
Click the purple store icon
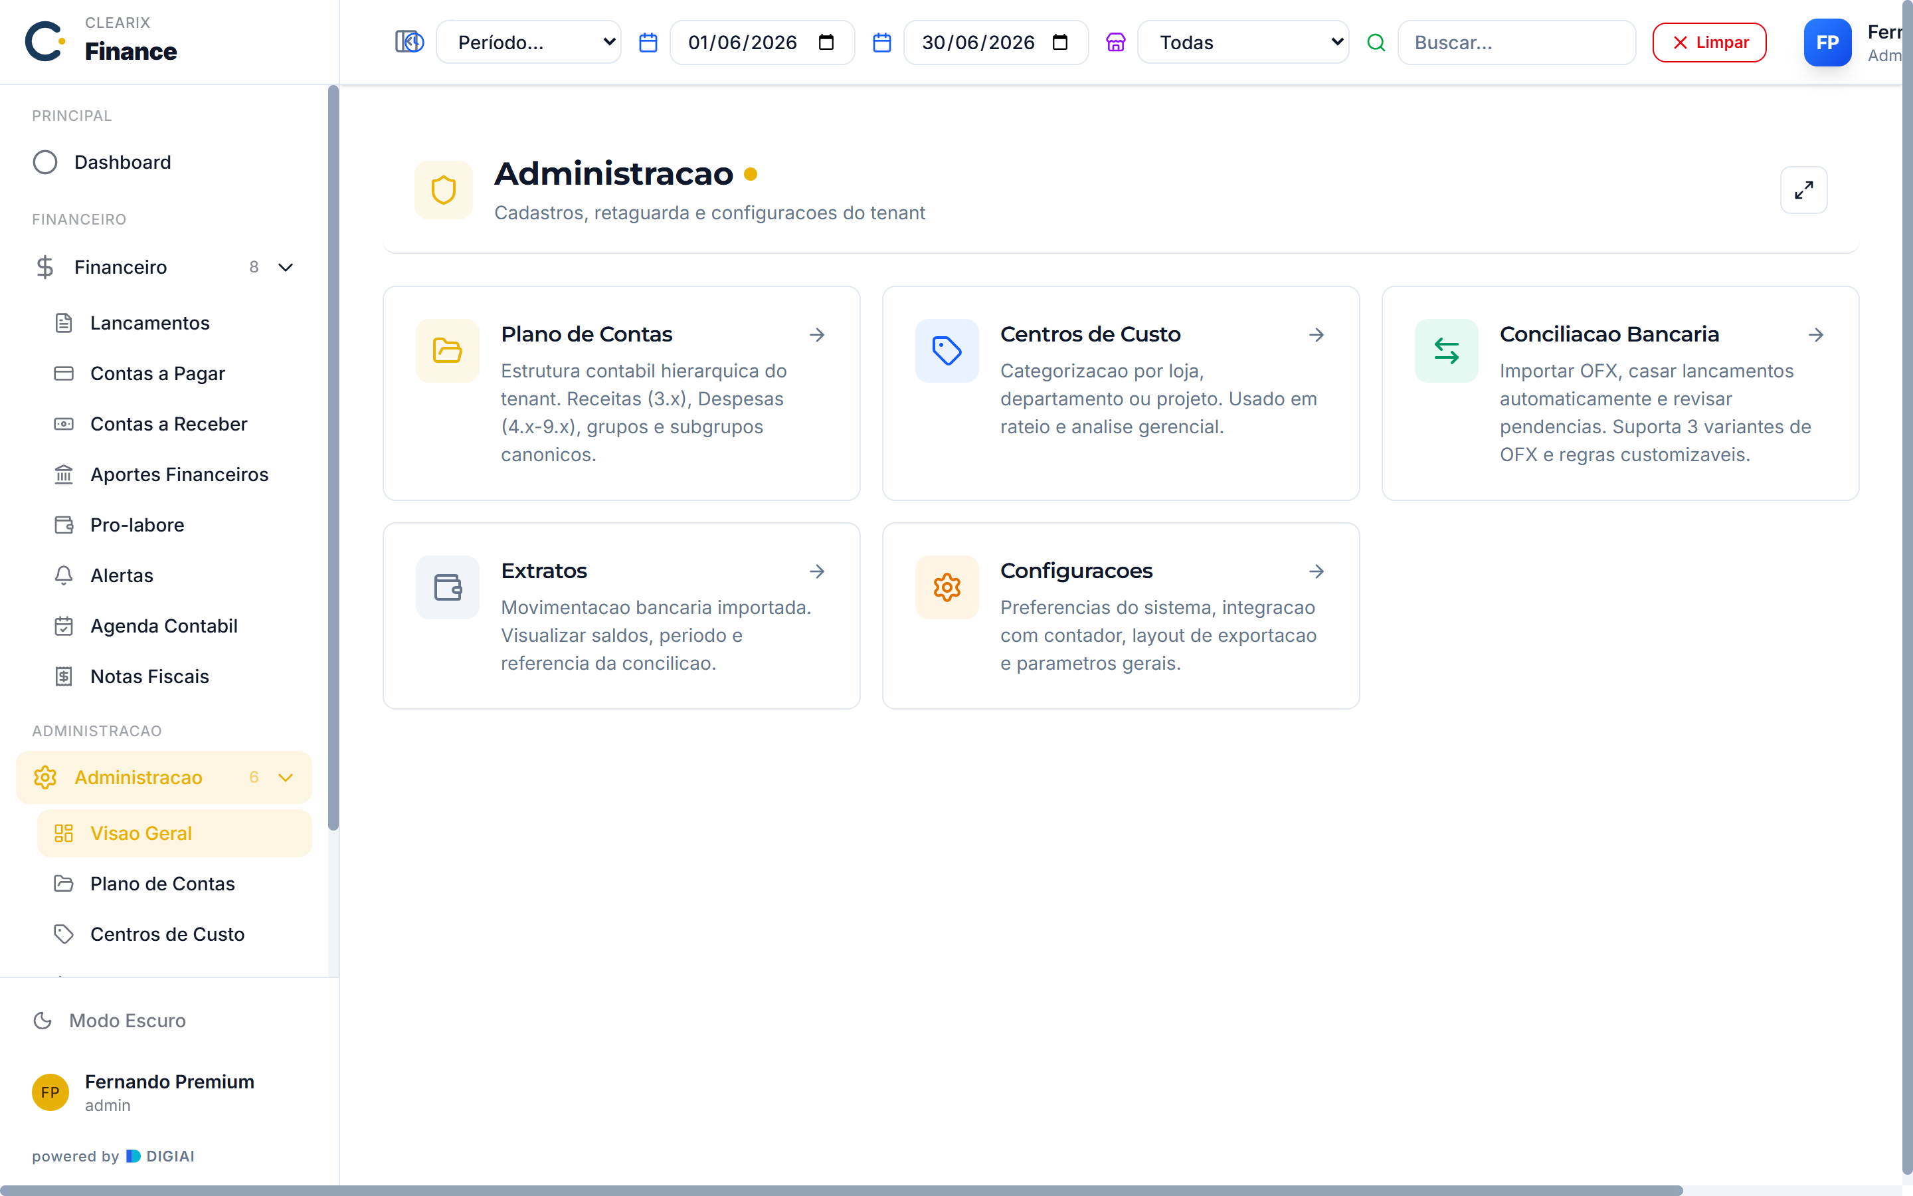(1115, 43)
